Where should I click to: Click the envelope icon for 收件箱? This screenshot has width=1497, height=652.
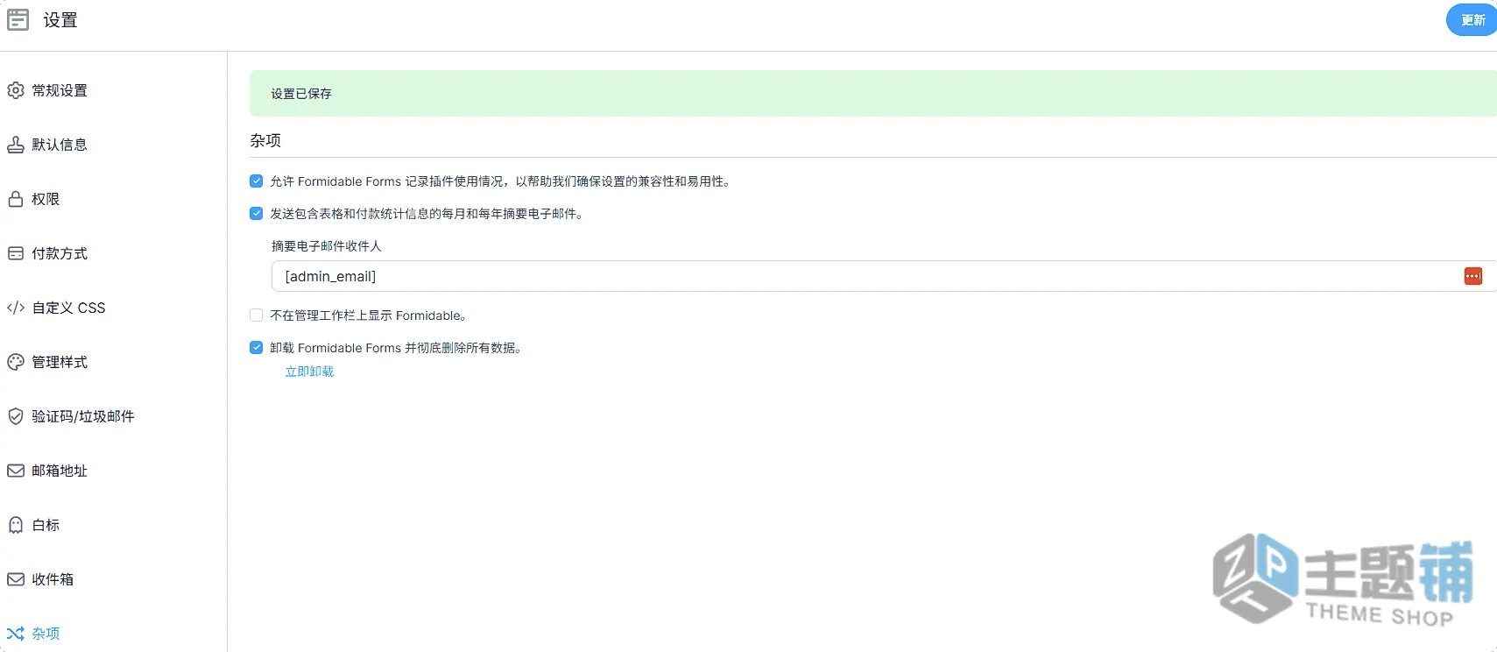[x=16, y=579]
